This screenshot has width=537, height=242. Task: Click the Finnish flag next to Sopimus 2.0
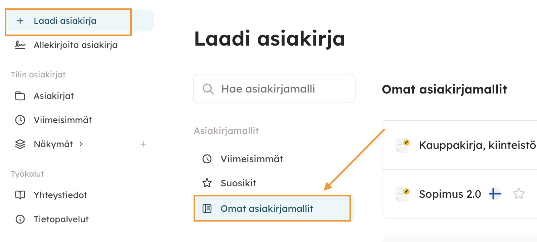click(x=495, y=194)
